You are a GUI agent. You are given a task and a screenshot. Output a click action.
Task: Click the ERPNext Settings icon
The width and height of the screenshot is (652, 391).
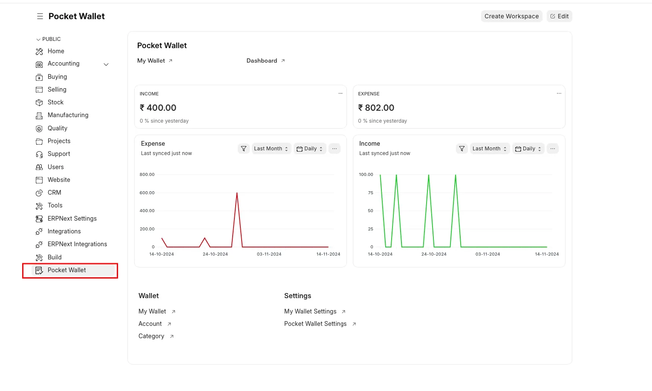(x=39, y=219)
